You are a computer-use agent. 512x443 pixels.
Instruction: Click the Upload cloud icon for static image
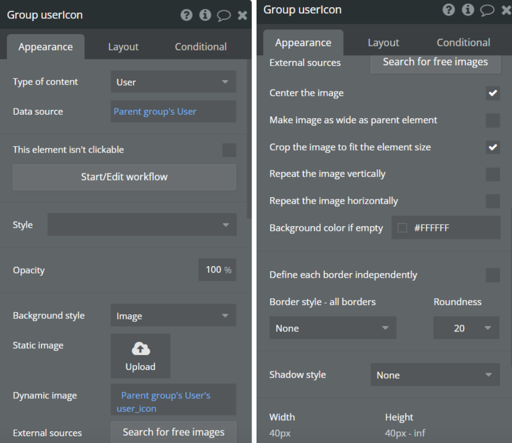point(141,349)
